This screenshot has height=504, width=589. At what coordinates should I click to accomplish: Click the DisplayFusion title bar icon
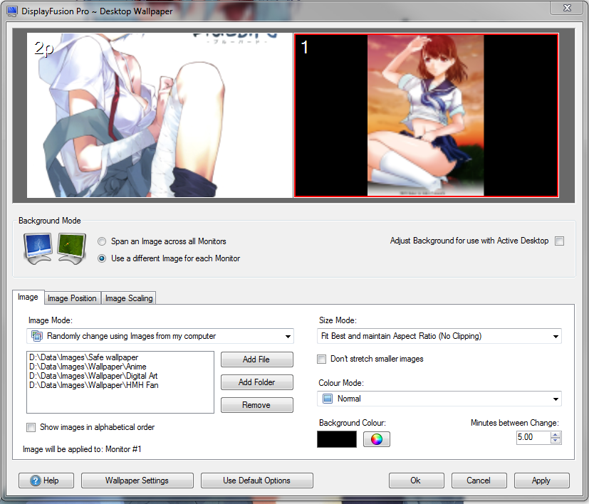tap(12, 11)
